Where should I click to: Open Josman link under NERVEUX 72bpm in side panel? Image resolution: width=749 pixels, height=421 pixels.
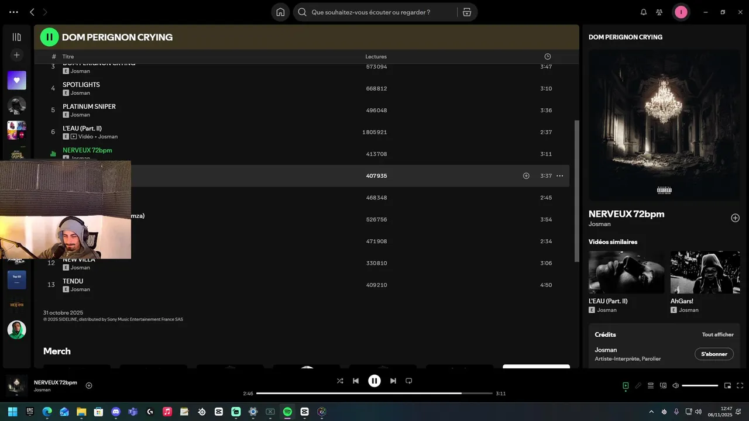599,224
